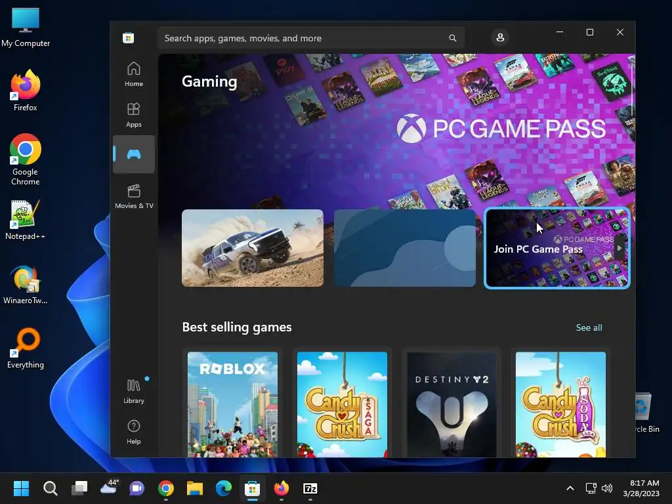The height and width of the screenshot is (504, 672).
Task: Select the Firefox desktop shortcut
Action: pyautogui.click(x=26, y=91)
